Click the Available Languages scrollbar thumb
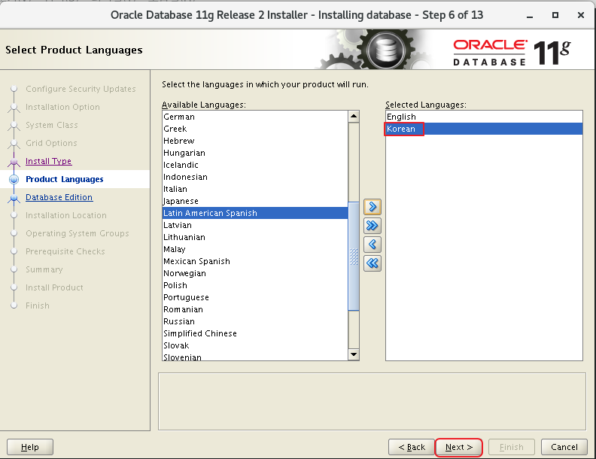 [354, 257]
